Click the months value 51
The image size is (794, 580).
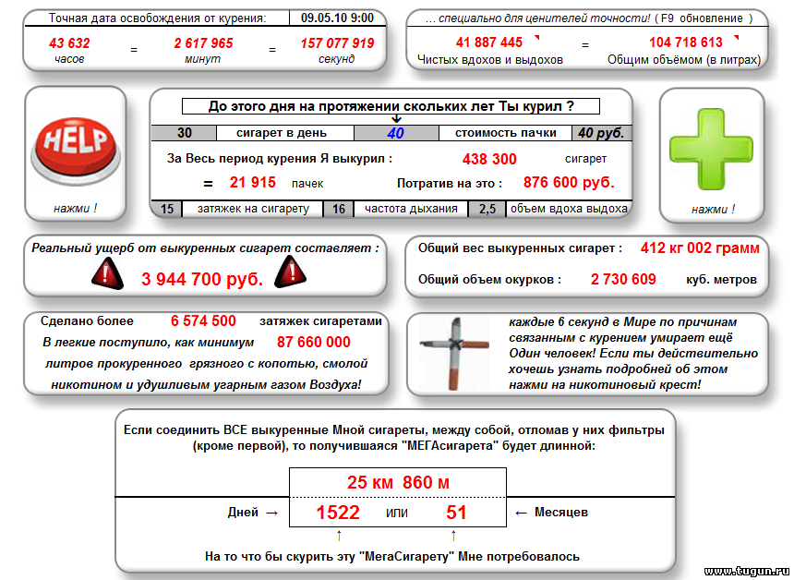[x=456, y=513]
